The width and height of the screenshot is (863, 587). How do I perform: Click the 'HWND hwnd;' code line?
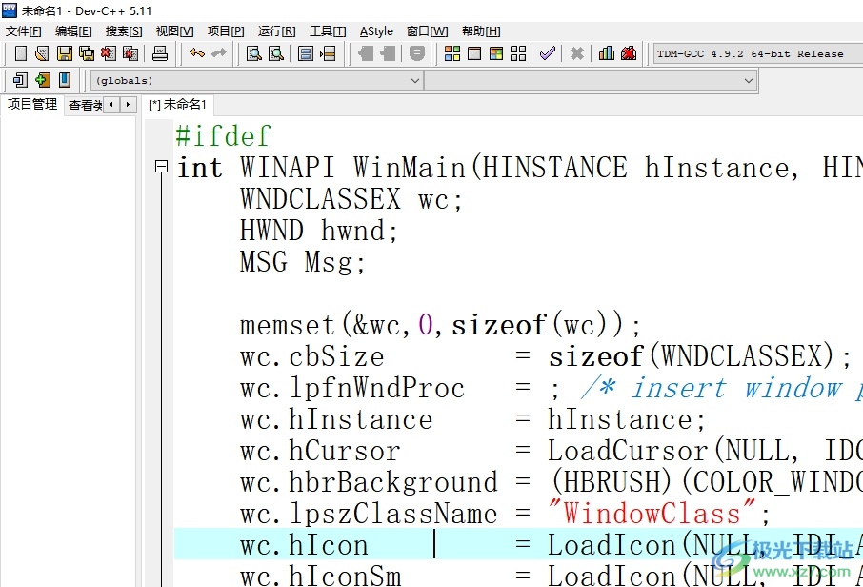click(x=318, y=231)
